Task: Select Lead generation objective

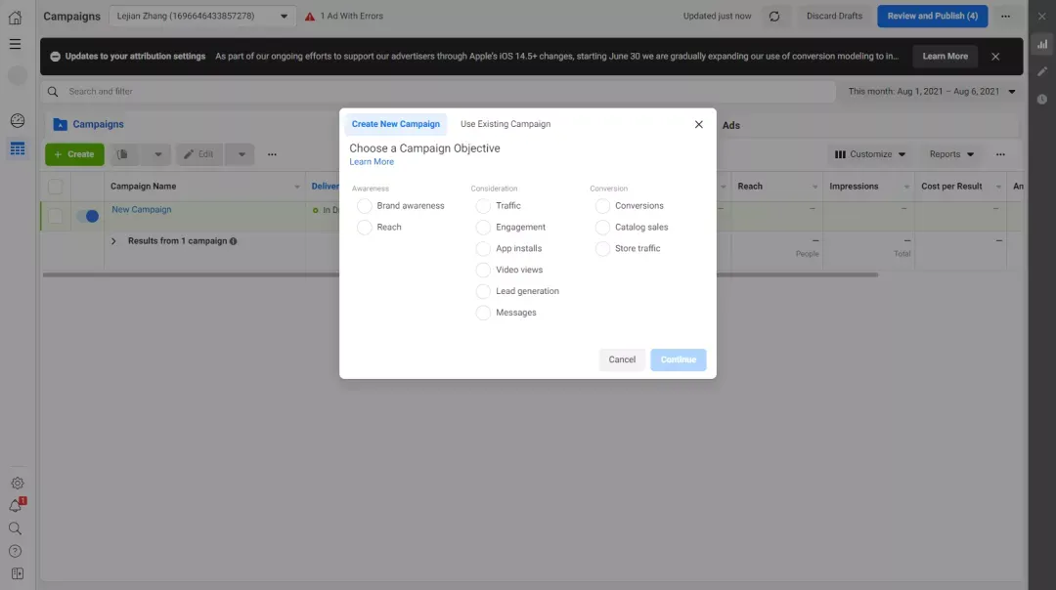Action: [x=483, y=291]
